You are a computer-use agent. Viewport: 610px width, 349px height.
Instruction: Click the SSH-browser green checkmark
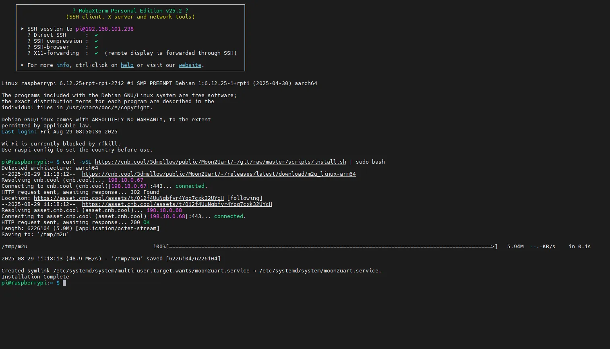[x=97, y=47]
